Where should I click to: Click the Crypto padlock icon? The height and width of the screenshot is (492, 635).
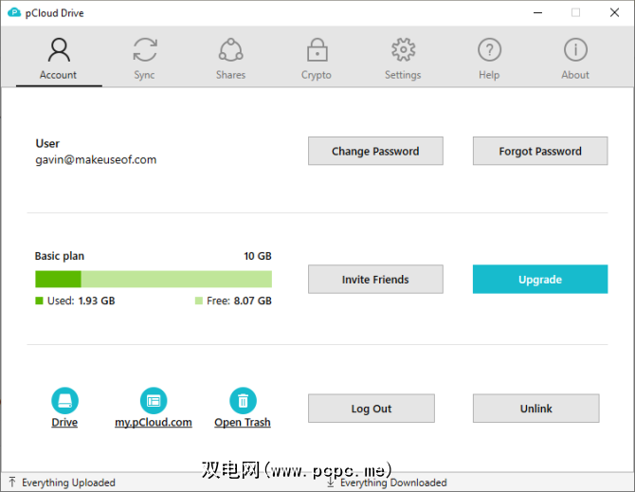[317, 50]
